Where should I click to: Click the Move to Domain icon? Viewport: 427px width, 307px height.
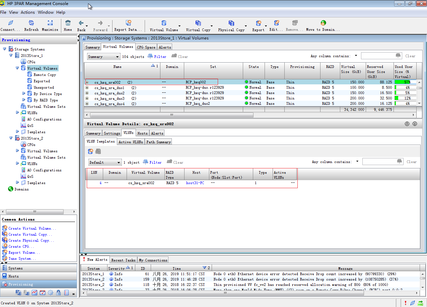(323, 23)
